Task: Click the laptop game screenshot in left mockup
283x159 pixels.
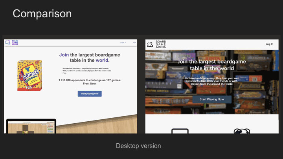Action: 31,126
